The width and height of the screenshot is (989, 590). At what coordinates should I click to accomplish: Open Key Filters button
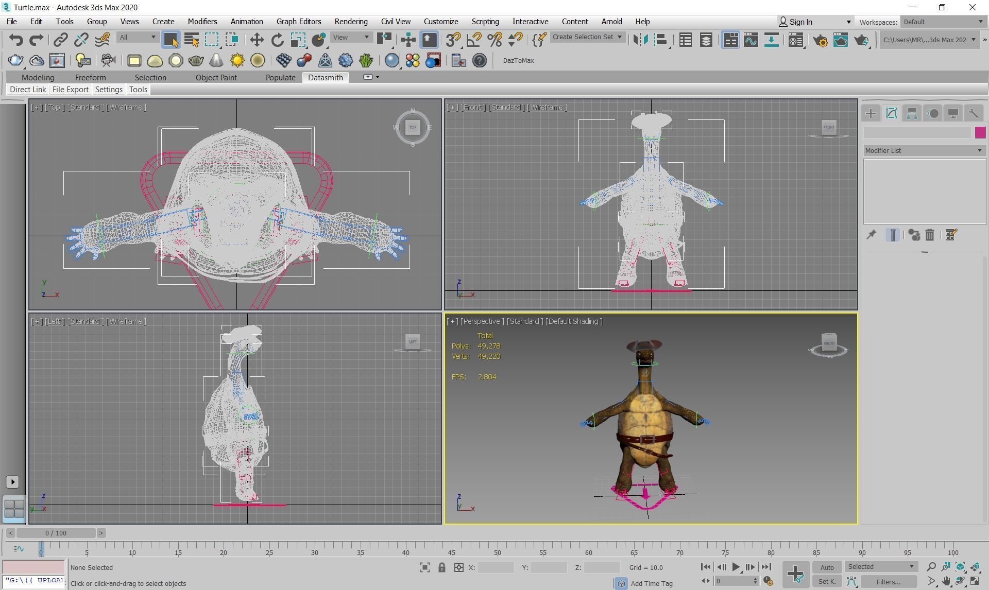click(888, 581)
